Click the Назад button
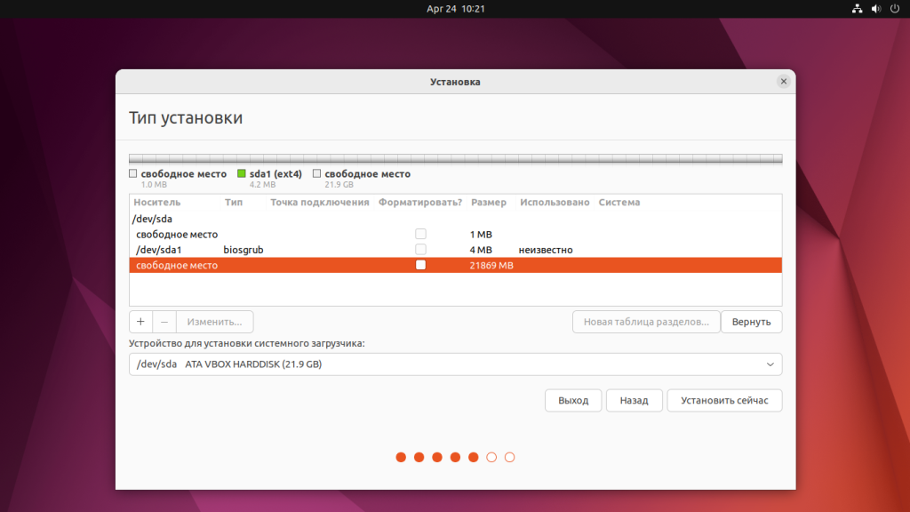 pyautogui.click(x=634, y=401)
